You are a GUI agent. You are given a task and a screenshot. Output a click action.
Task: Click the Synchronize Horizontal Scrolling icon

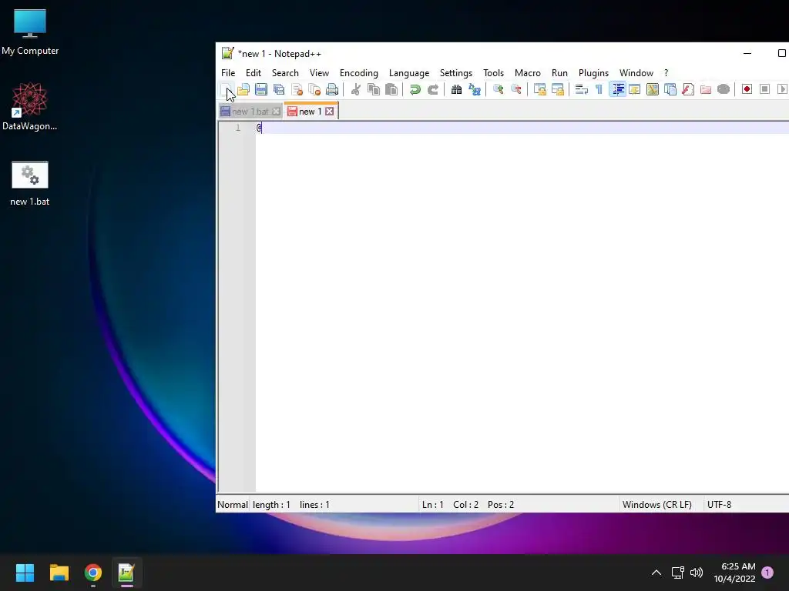click(558, 89)
